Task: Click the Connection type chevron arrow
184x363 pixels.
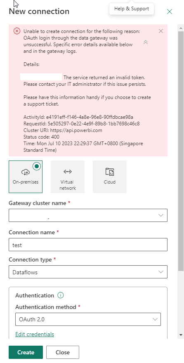Action: tap(161, 272)
